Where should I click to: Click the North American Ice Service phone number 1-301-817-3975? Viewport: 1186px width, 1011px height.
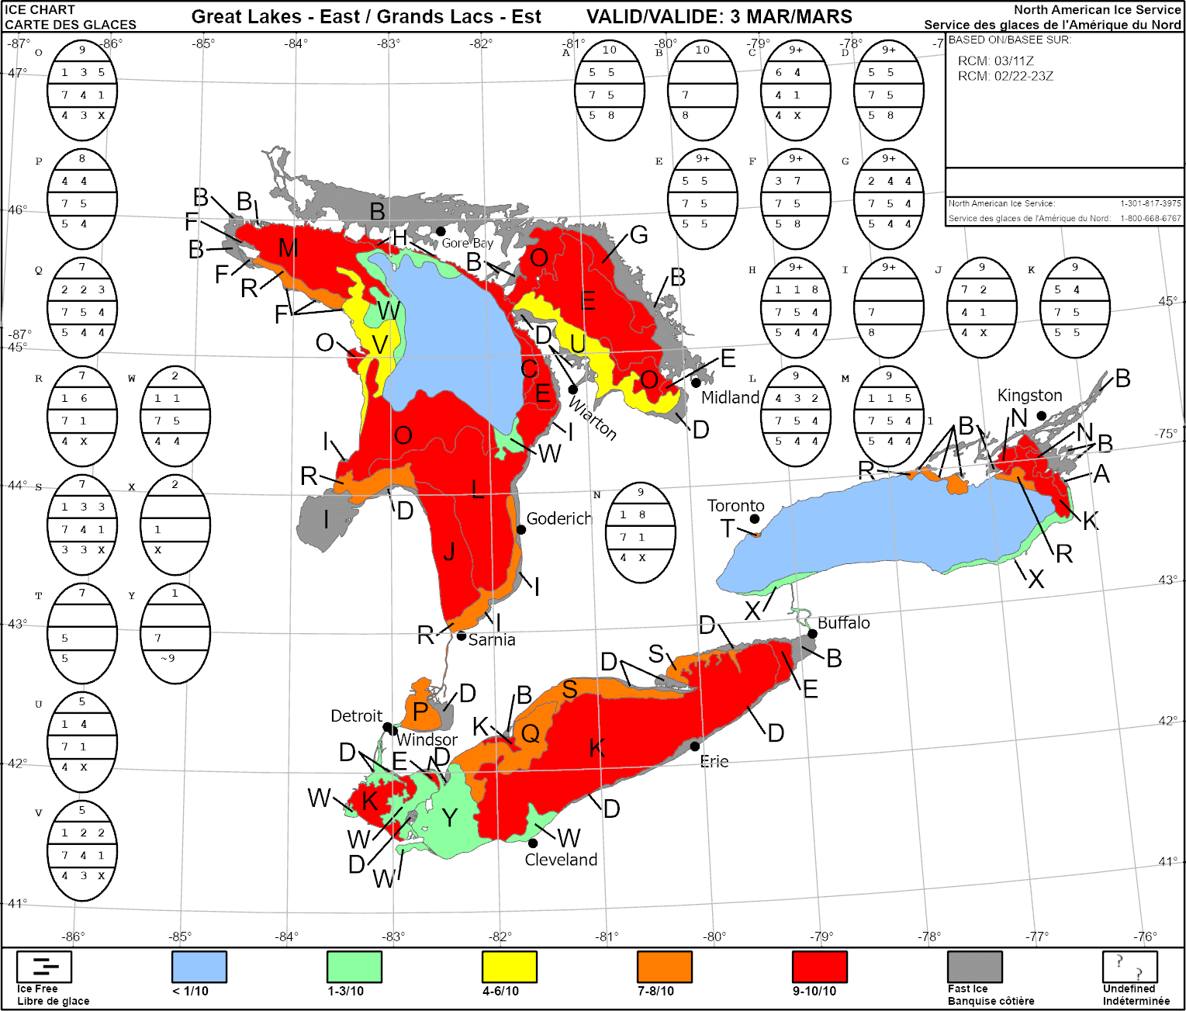click(1150, 203)
